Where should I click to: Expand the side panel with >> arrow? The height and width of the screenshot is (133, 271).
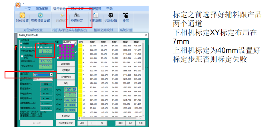click(147, 67)
